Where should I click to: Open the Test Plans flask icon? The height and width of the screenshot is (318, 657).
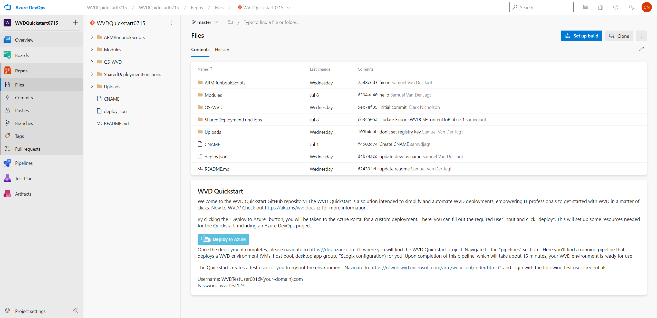coord(7,178)
